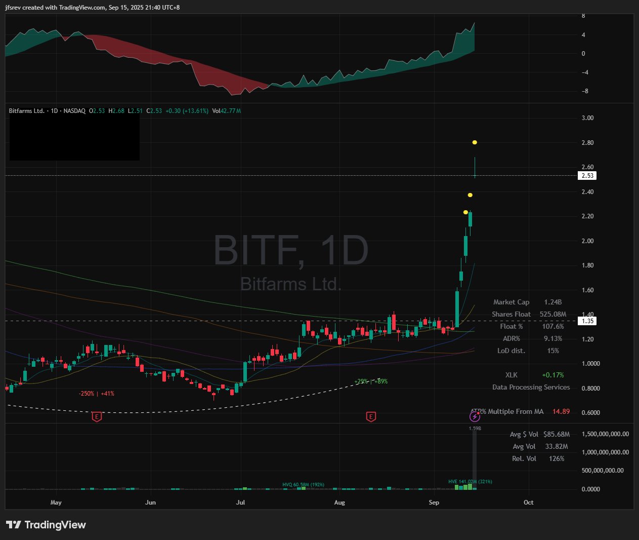Click the current price label 2.53
The height and width of the screenshot is (540, 639).
[x=587, y=176]
